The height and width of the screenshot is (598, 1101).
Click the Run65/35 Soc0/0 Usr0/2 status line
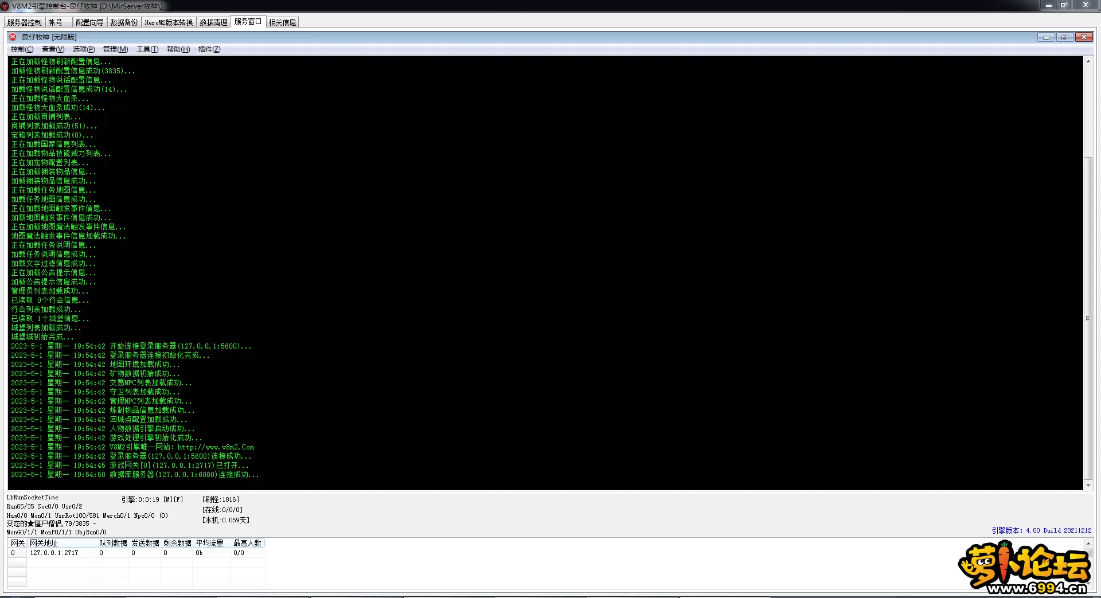(44, 506)
